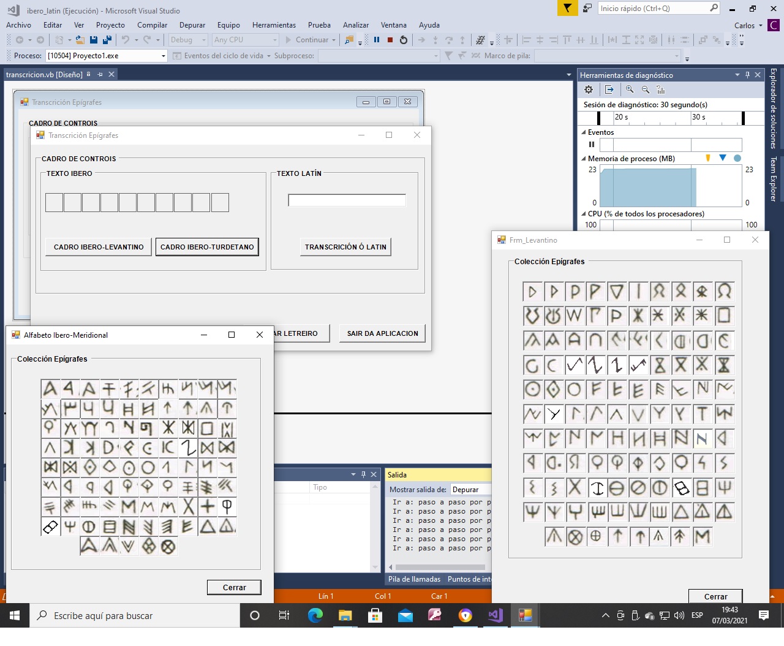Collapse the CPU section in diagnostic tools
The height and width of the screenshot is (646, 784).
583,214
